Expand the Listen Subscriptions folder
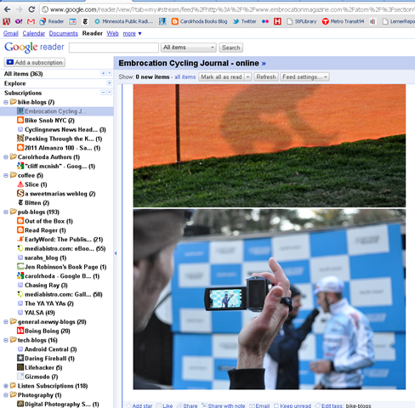This screenshot has width=415, height=408. pyautogui.click(x=6, y=386)
